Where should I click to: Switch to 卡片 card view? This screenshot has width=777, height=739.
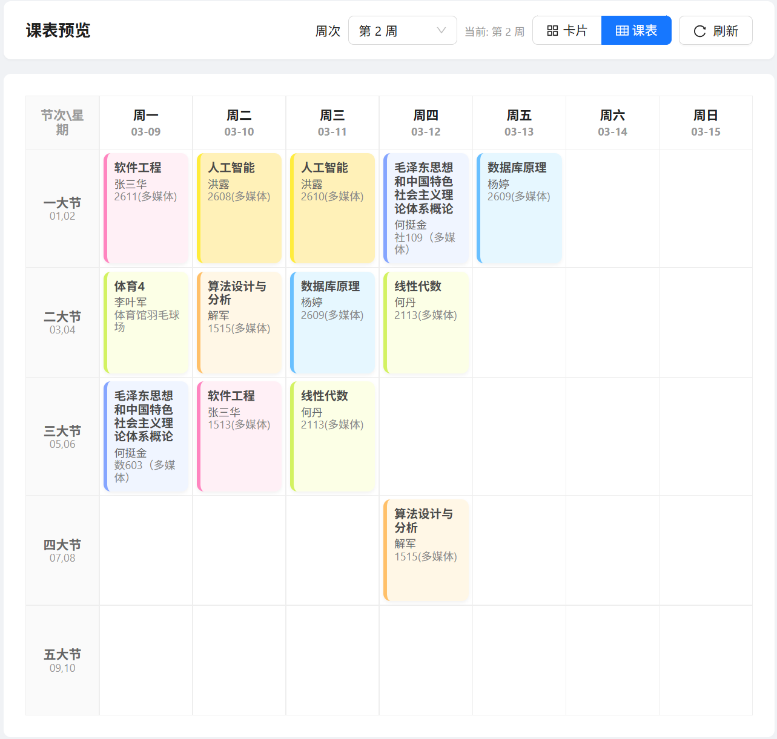[566, 30]
